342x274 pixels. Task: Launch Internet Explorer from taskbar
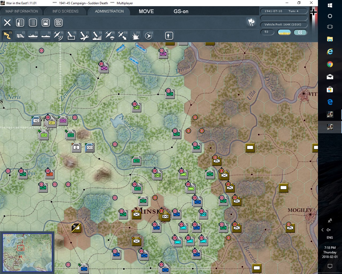[330, 52]
